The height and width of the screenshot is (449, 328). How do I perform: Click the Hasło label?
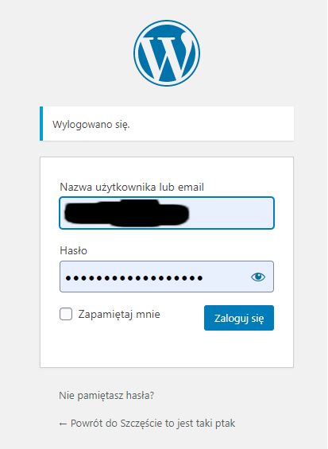tap(74, 250)
